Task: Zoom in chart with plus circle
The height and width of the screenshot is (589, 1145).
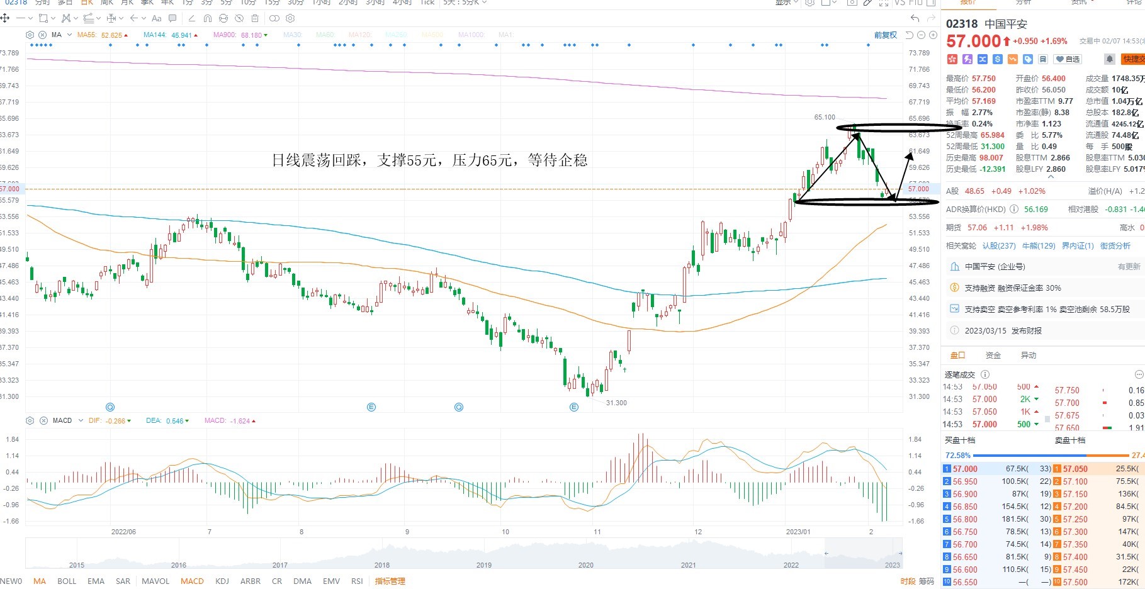Action: 933,35
